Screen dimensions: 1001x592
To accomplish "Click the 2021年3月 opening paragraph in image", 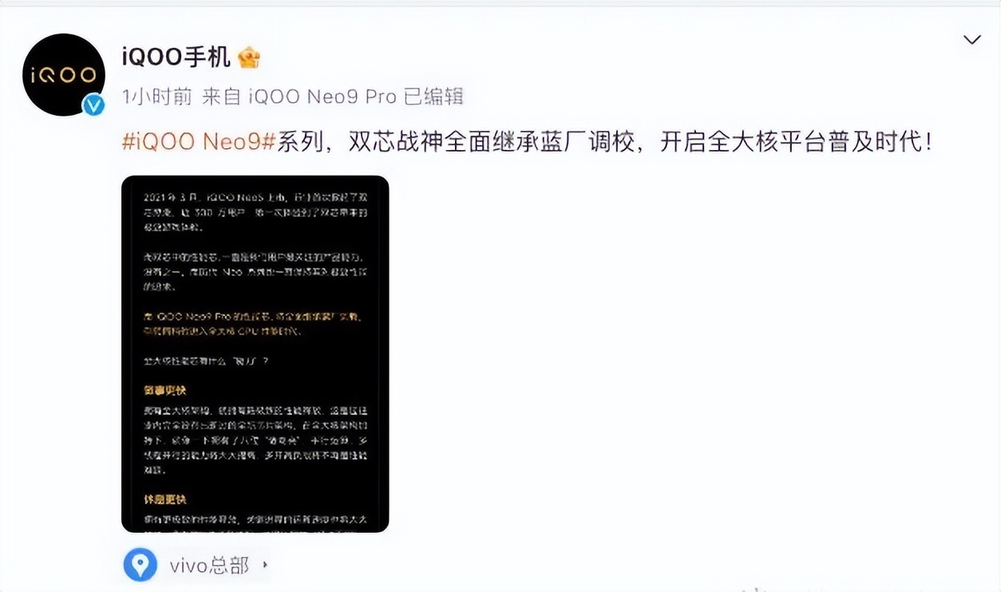I will point(253,211).
